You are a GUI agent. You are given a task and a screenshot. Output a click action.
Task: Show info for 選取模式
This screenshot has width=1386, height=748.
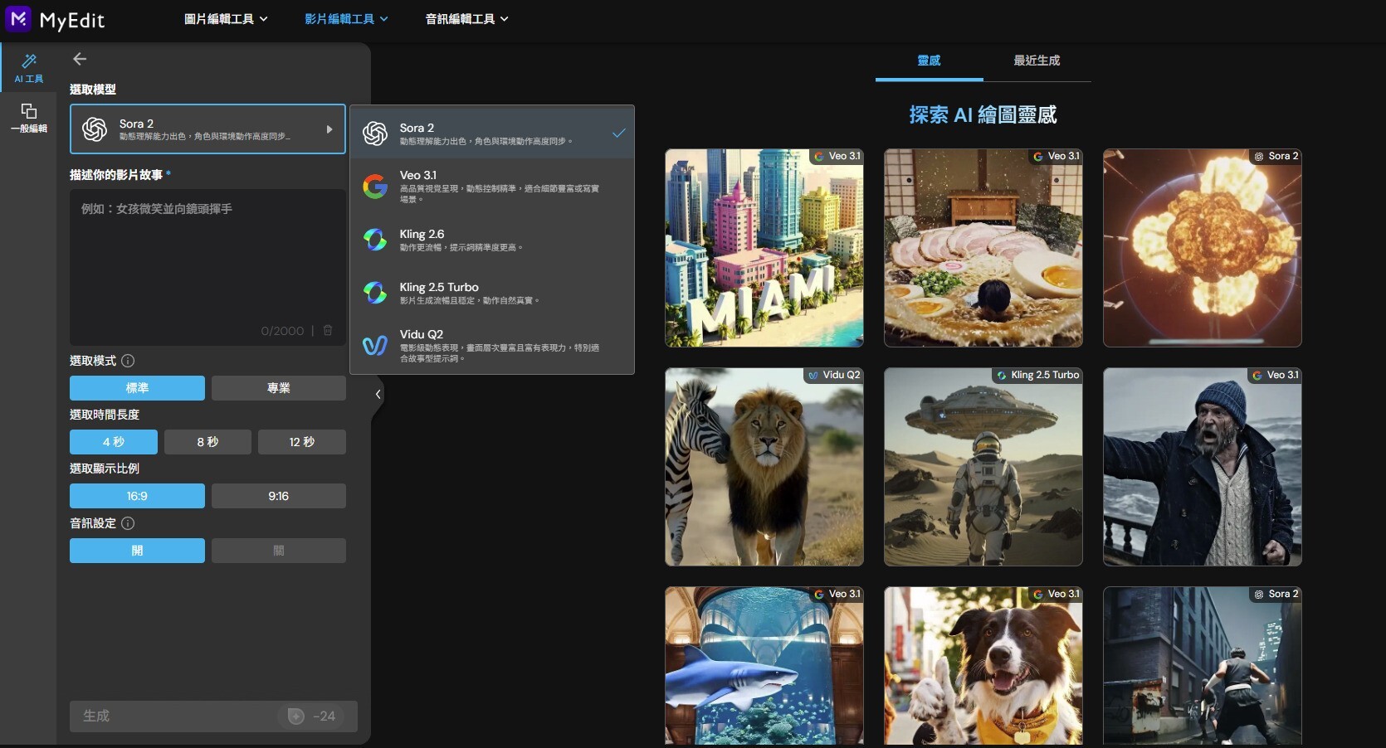[x=128, y=361]
